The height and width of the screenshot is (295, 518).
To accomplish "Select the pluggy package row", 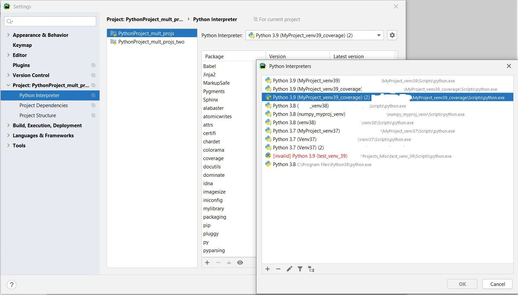I will (229, 234).
